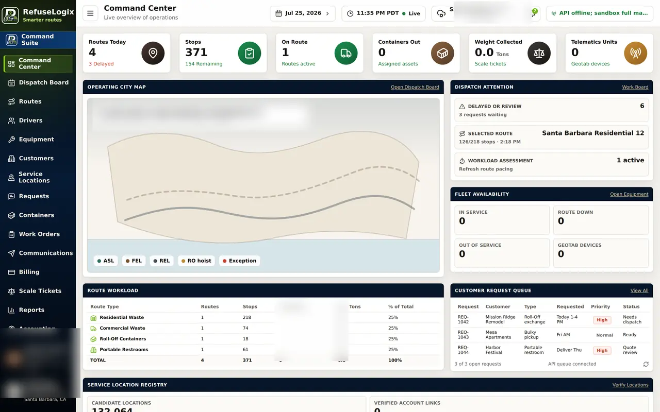This screenshot has height=412, width=660.
Task: Click the On Route truck icon
Action: [x=346, y=53]
